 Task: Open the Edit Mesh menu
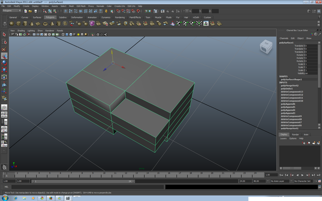pyautogui.click(x=81, y=6)
